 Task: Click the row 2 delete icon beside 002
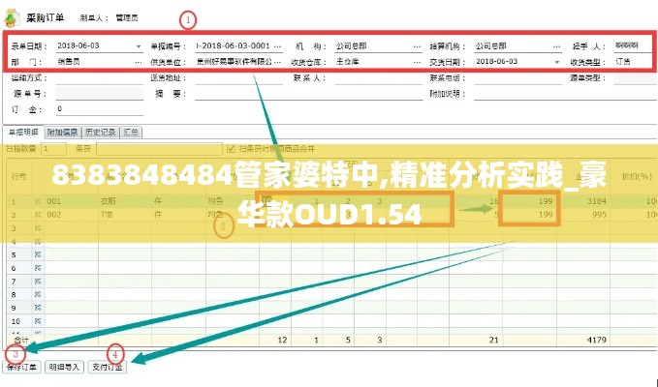[38, 215]
